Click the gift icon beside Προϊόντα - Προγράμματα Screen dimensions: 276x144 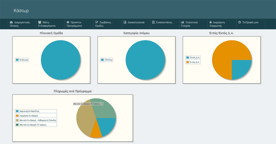(x=68, y=22)
